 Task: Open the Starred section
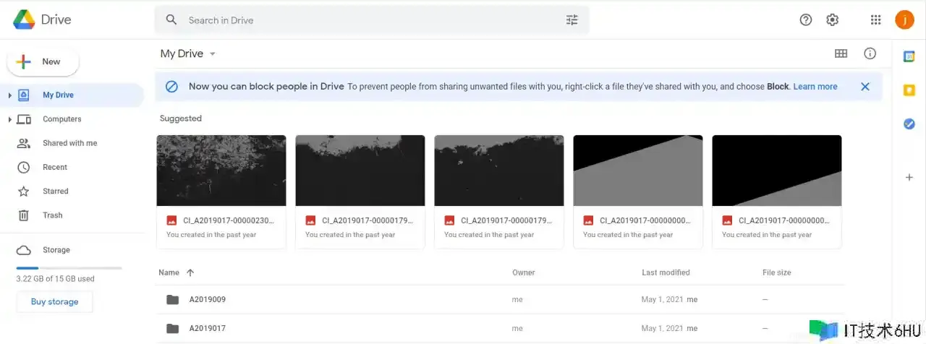tap(55, 192)
